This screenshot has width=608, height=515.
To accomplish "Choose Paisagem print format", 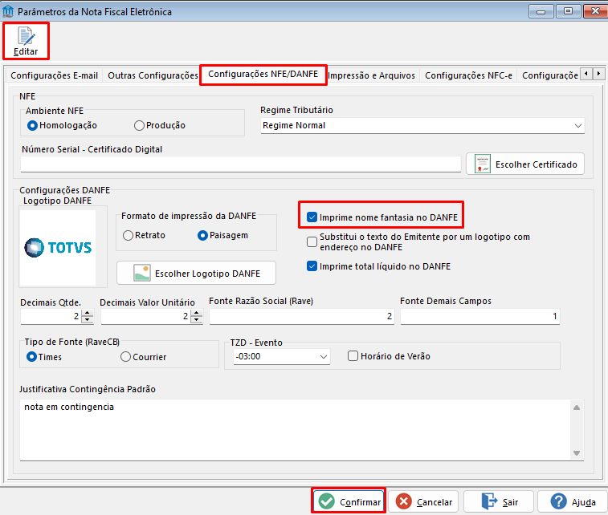I will pos(202,235).
